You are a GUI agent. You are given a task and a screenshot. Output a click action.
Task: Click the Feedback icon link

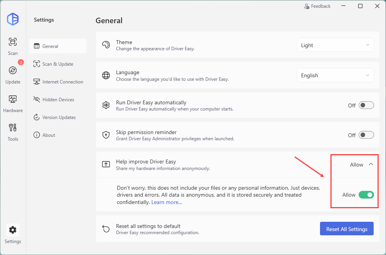click(317, 6)
